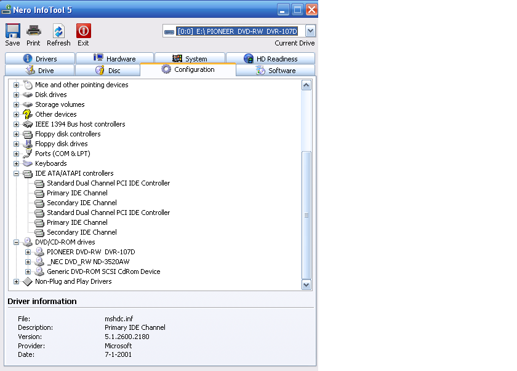Screen dimensions: 517x371
Task: Click the Disk drives icon
Action: (28, 95)
